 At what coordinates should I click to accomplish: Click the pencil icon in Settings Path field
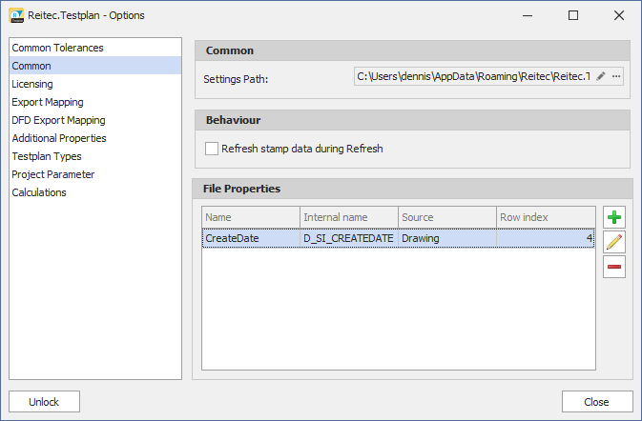601,76
